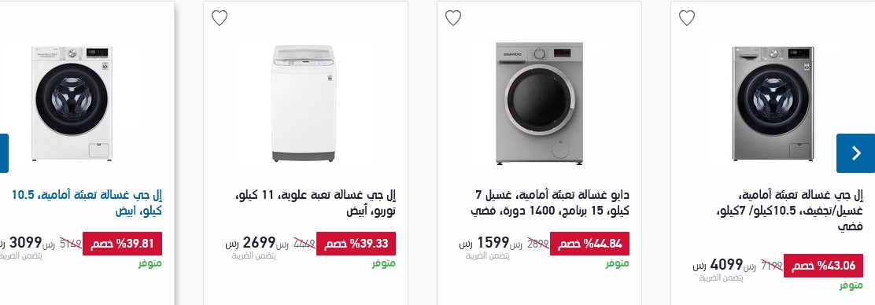The image size is (875, 305).
Task: View the silver LG washer-dryer image
Action: click(773, 104)
